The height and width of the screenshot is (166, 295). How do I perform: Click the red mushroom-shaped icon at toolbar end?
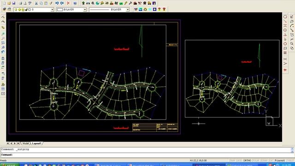tap(164, 9)
